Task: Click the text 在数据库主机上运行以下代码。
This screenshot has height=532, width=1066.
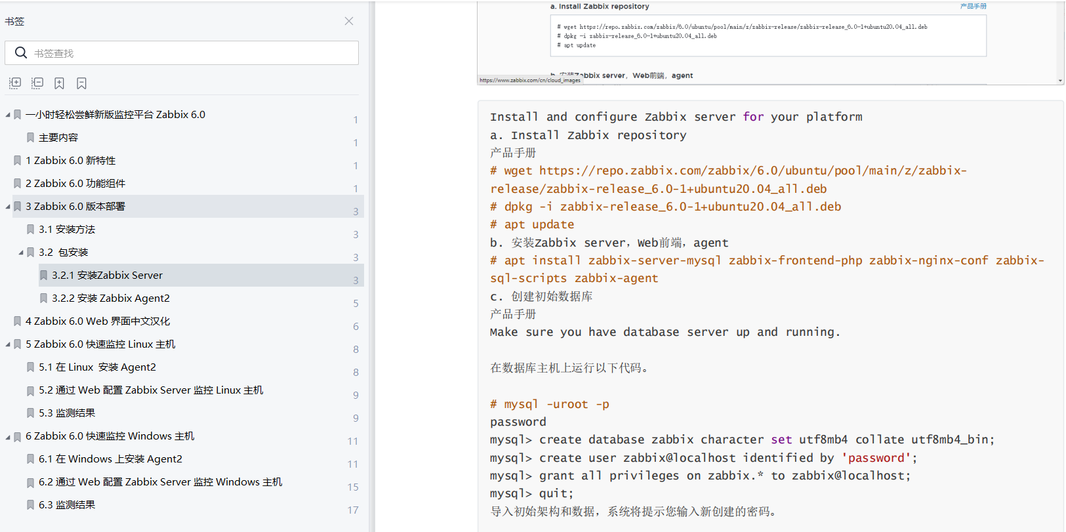Action: click(x=569, y=368)
